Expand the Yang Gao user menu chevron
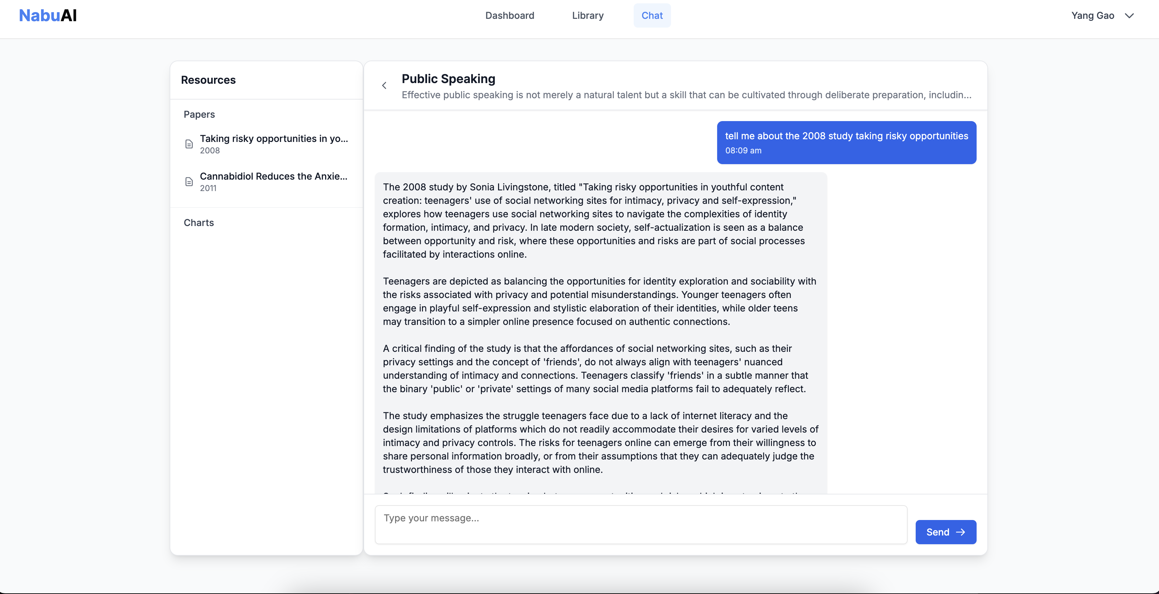Image resolution: width=1159 pixels, height=594 pixels. click(x=1129, y=16)
